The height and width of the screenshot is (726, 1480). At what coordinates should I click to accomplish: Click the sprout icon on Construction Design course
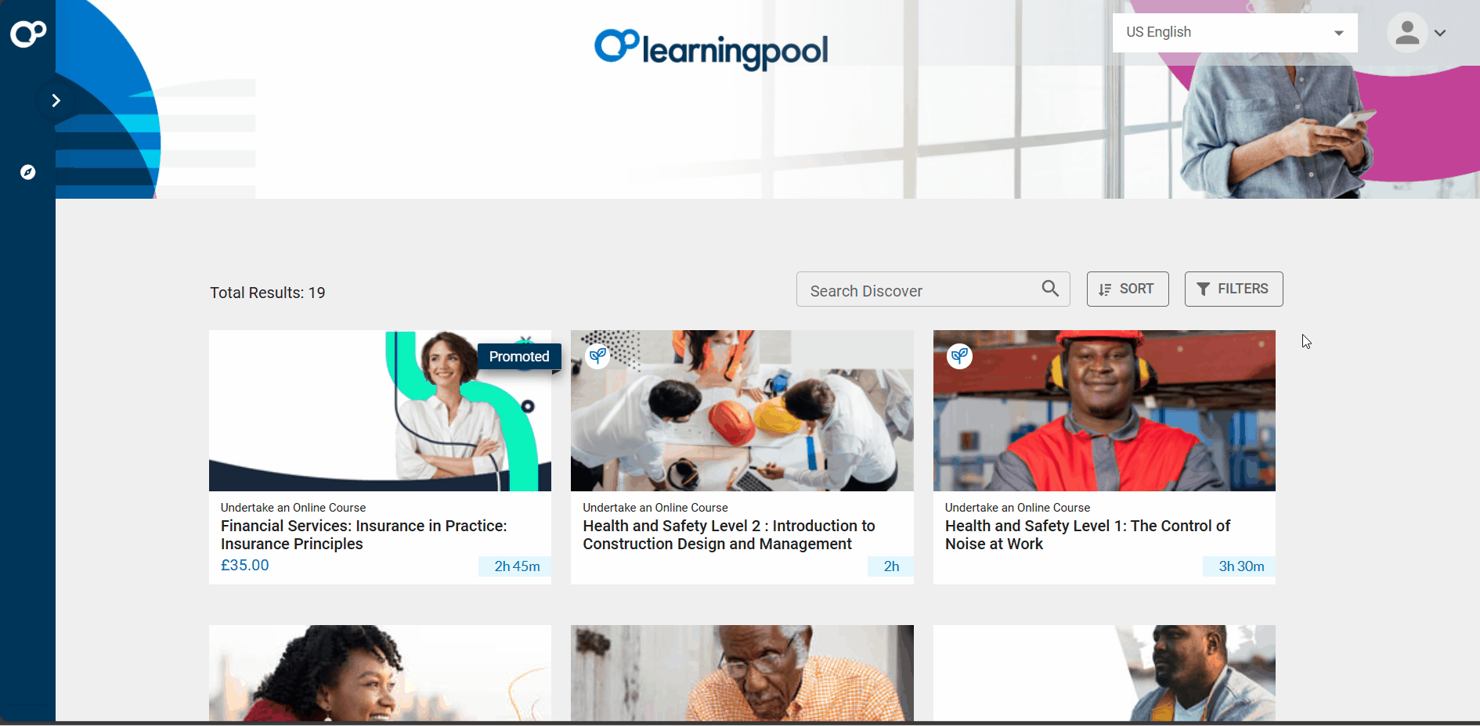pyautogui.click(x=598, y=357)
